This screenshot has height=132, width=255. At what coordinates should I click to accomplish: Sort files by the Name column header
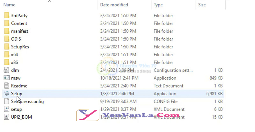pyautogui.click(x=10, y=5)
